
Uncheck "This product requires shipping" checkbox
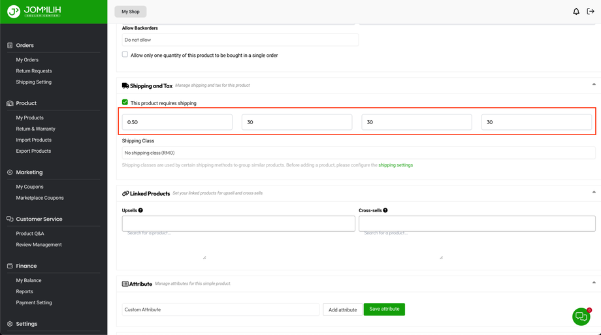[125, 103]
